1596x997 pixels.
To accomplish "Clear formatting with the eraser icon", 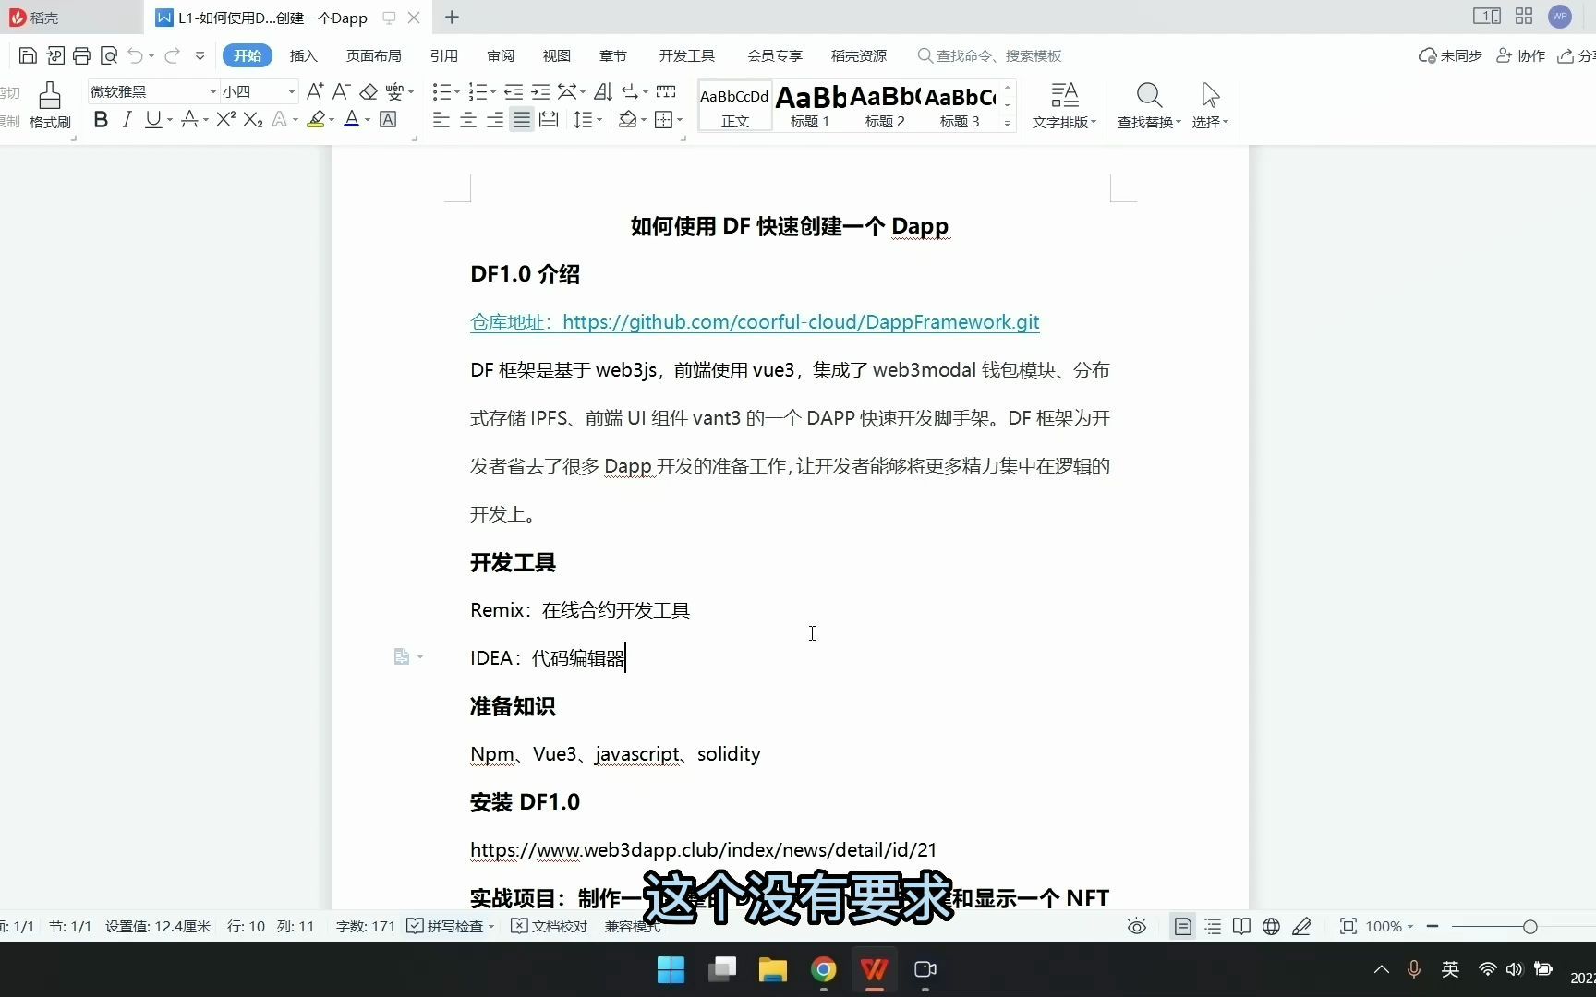I will (x=369, y=91).
